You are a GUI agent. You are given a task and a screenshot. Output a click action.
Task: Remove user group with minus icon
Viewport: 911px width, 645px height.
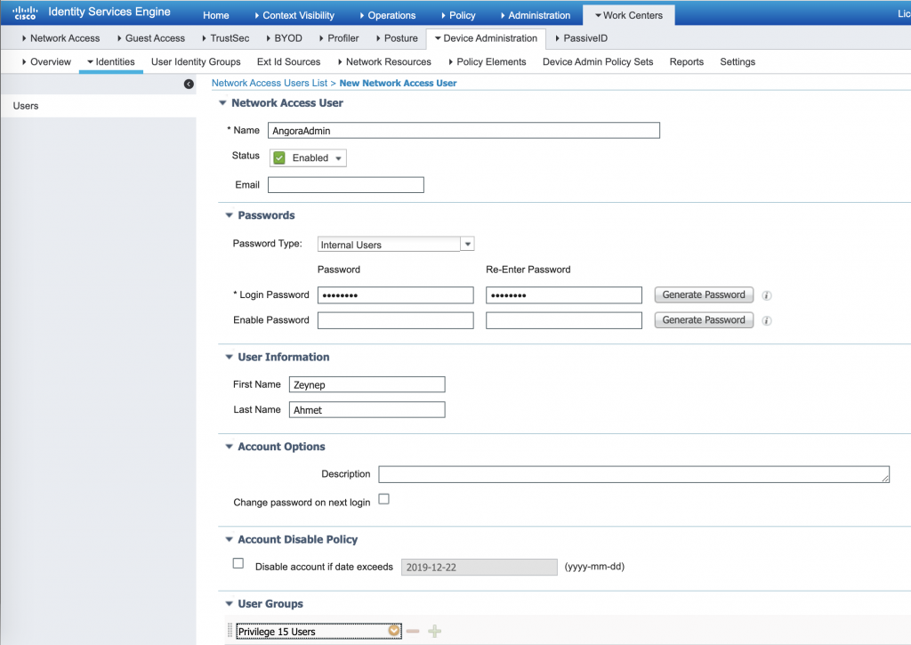pyautogui.click(x=413, y=631)
